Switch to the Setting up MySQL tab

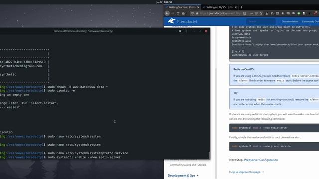click(220, 7)
